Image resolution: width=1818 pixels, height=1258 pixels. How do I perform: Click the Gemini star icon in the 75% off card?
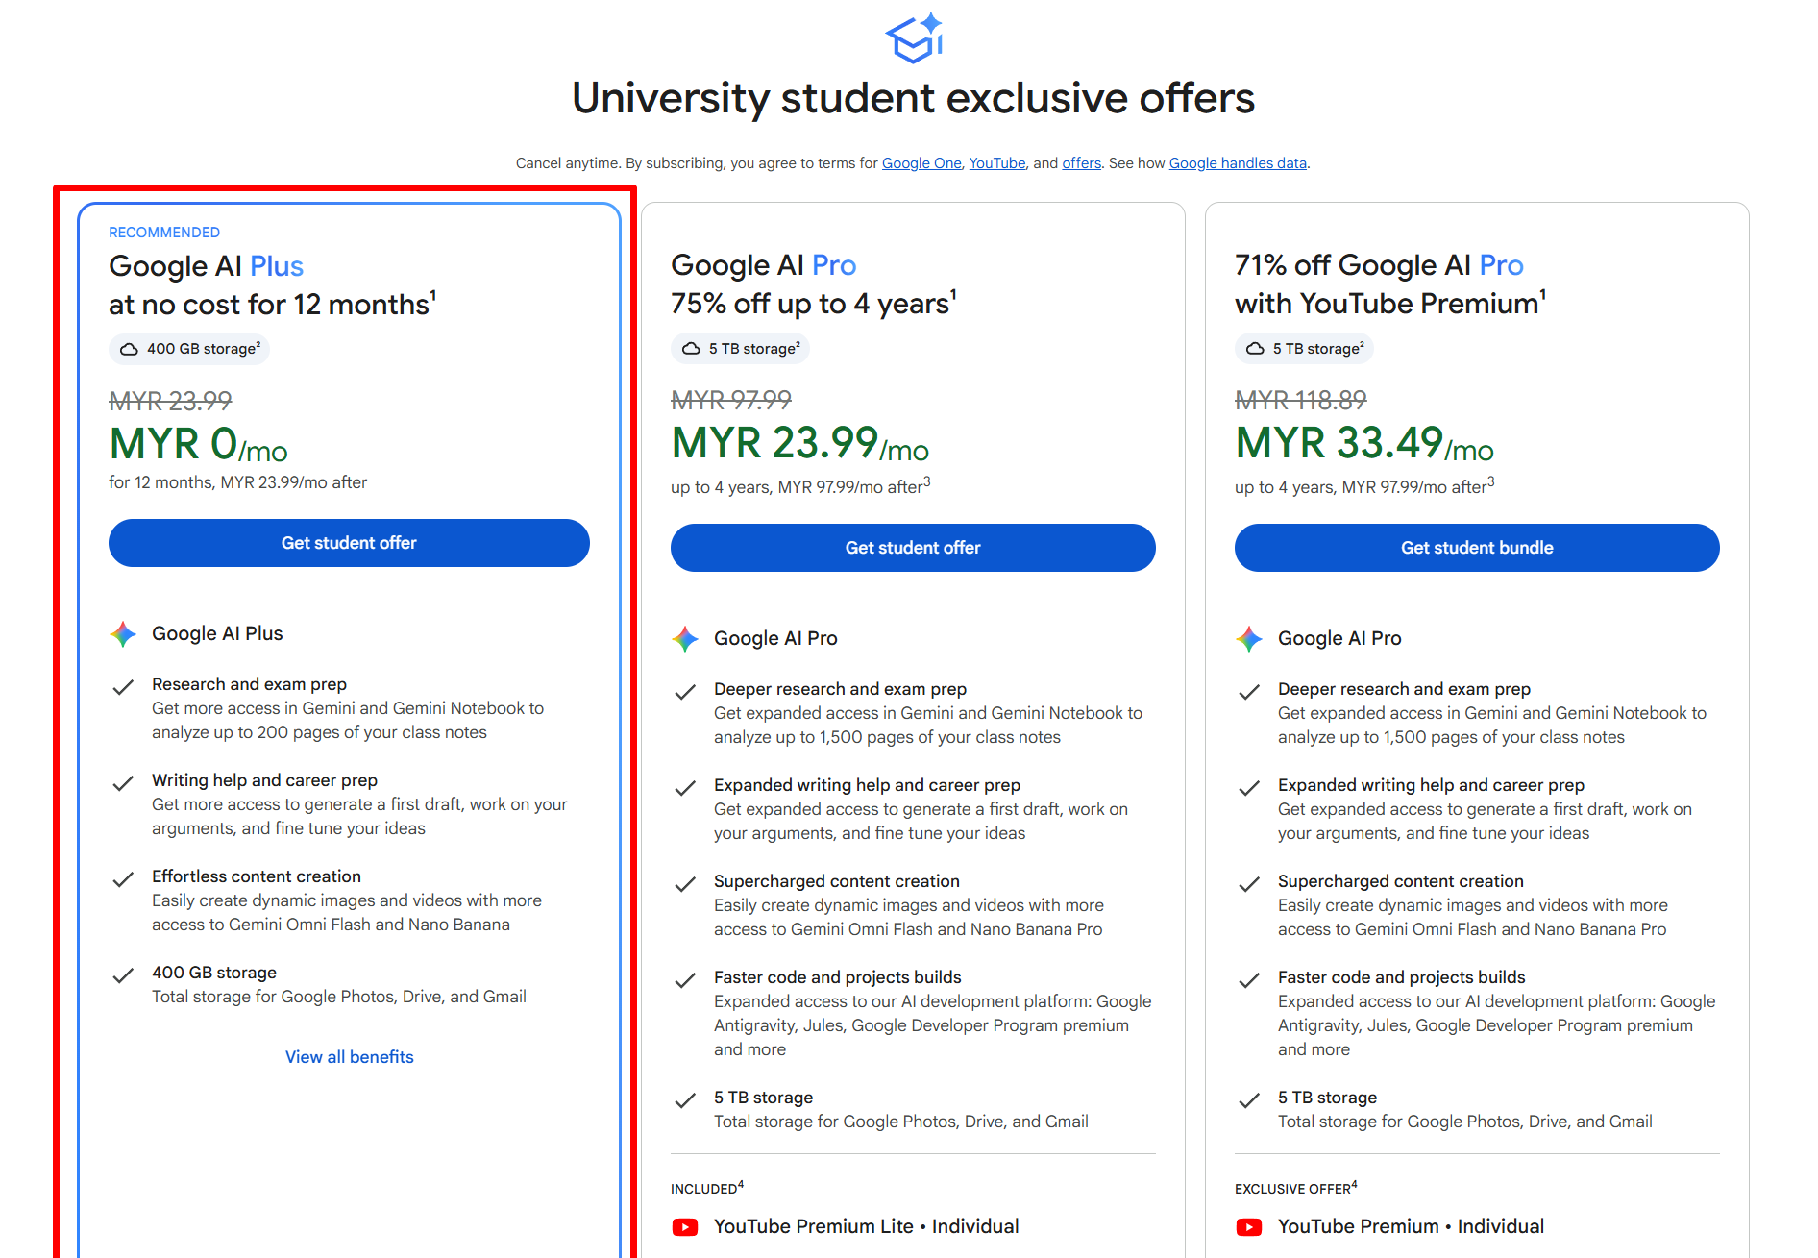[685, 639]
